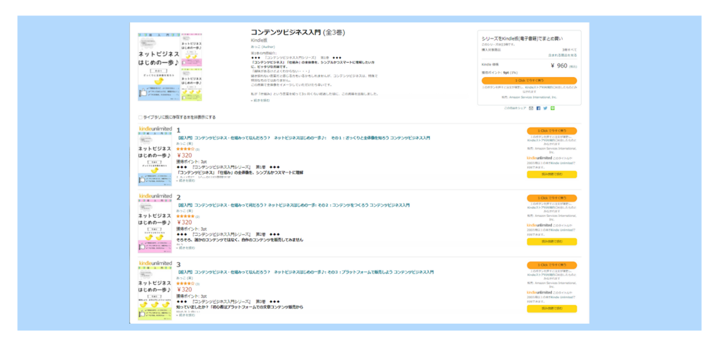Open the author link under book 2 title

click(x=184, y=211)
